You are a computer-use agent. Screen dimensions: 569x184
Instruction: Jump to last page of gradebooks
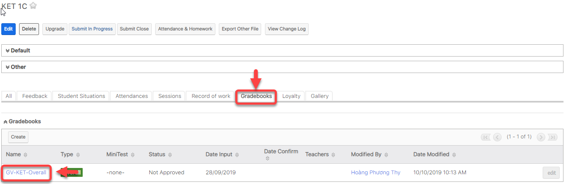pyautogui.click(x=552, y=137)
